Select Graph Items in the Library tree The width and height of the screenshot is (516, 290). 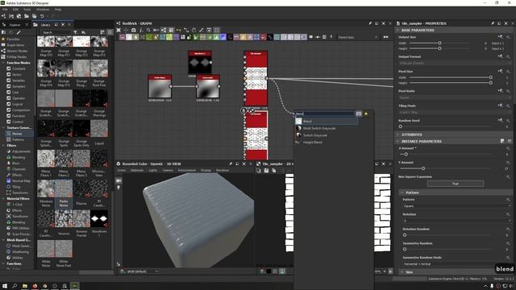pyautogui.click(x=15, y=45)
